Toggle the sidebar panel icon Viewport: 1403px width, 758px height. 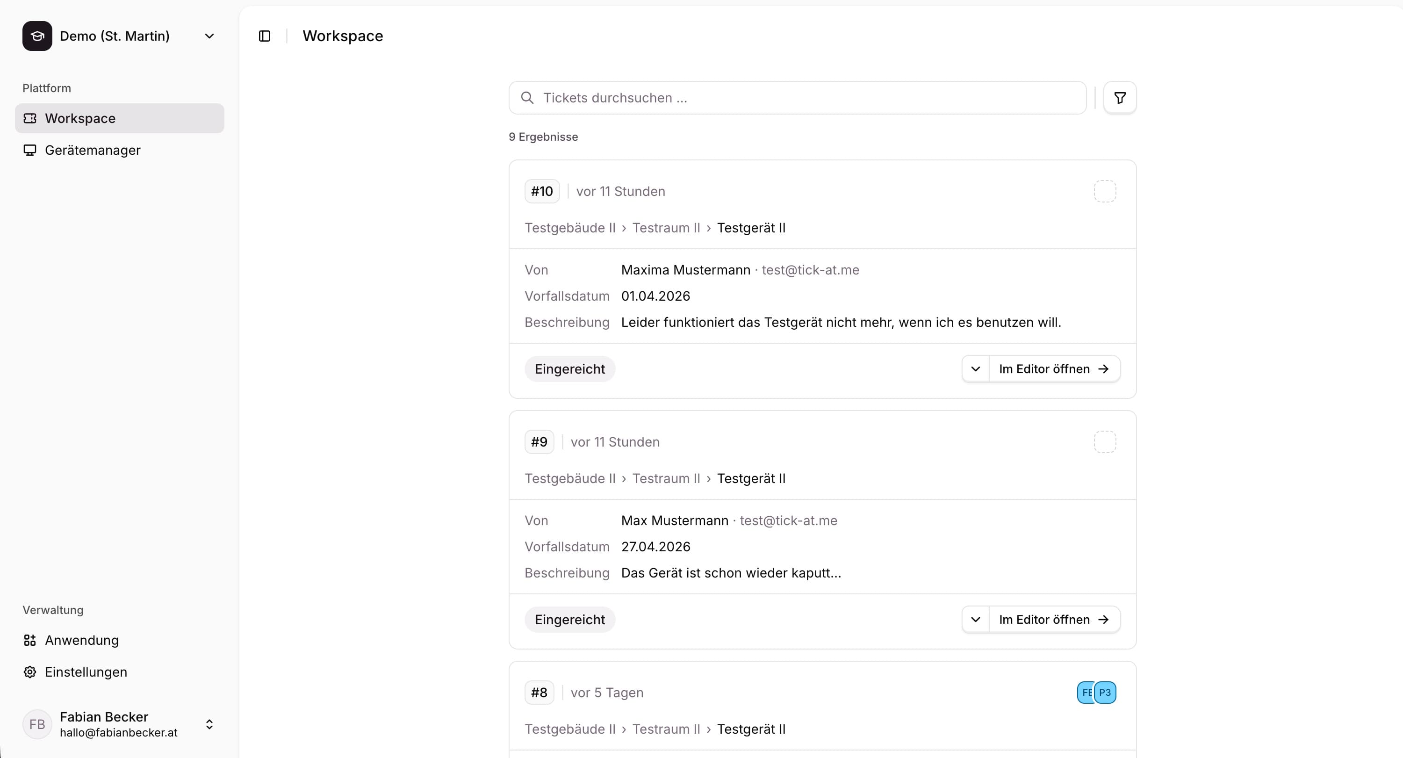tap(265, 36)
